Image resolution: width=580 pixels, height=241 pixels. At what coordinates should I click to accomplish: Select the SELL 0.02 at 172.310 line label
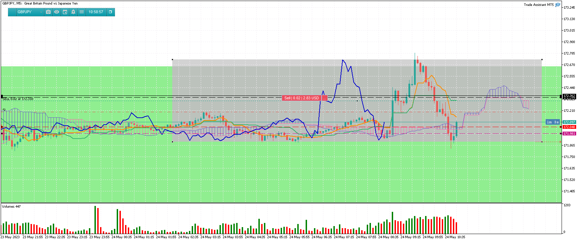(18, 99)
